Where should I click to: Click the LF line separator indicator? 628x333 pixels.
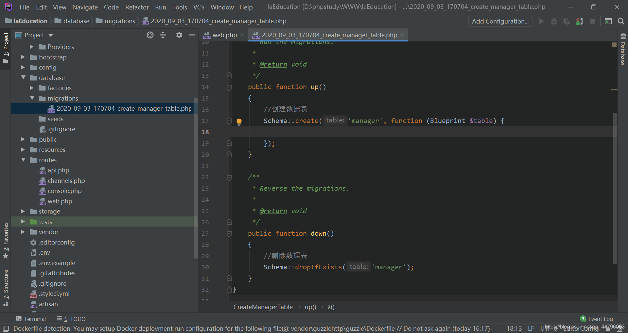click(x=531, y=328)
